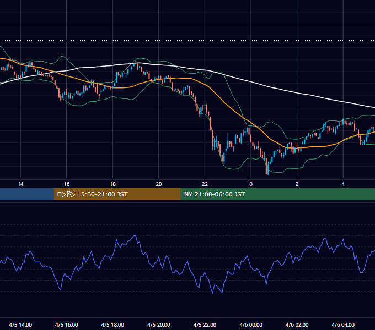
Task: Click the NY 21:00-06:00 JST session band
Action: 277,194
